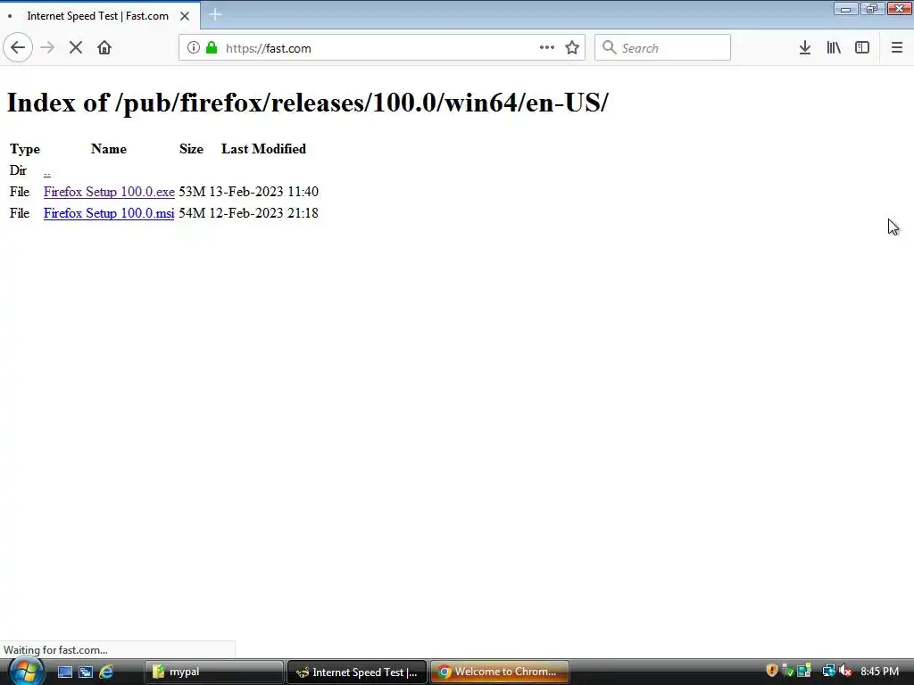The image size is (914, 685).
Task: Click the muted volume tray icon
Action: tap(846, 671)
